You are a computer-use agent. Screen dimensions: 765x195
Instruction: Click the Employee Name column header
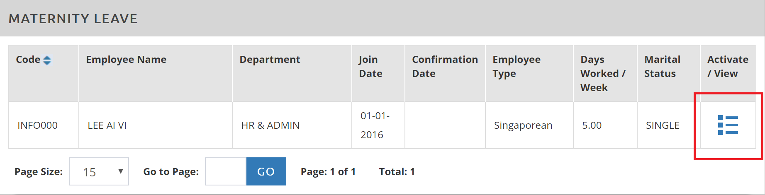126,60
